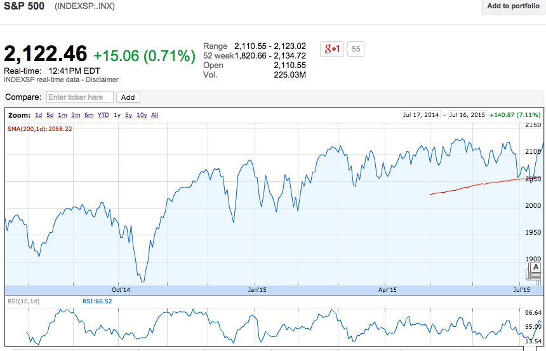Click the 2150 y-axis label
This screenshot has height=351, width=546.
[533, 125]
